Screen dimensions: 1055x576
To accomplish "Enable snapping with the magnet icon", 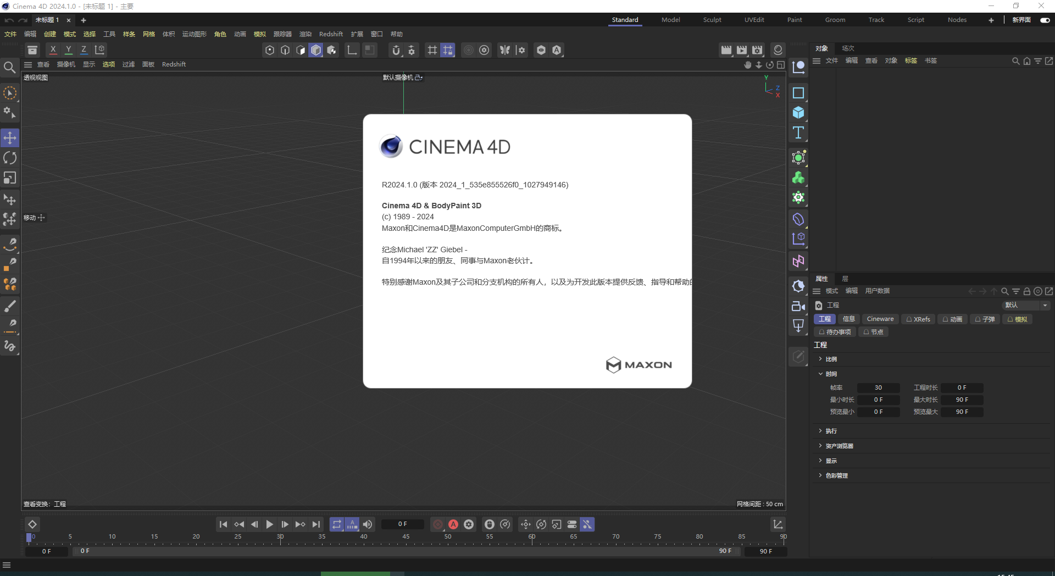I will coord(396,50).
